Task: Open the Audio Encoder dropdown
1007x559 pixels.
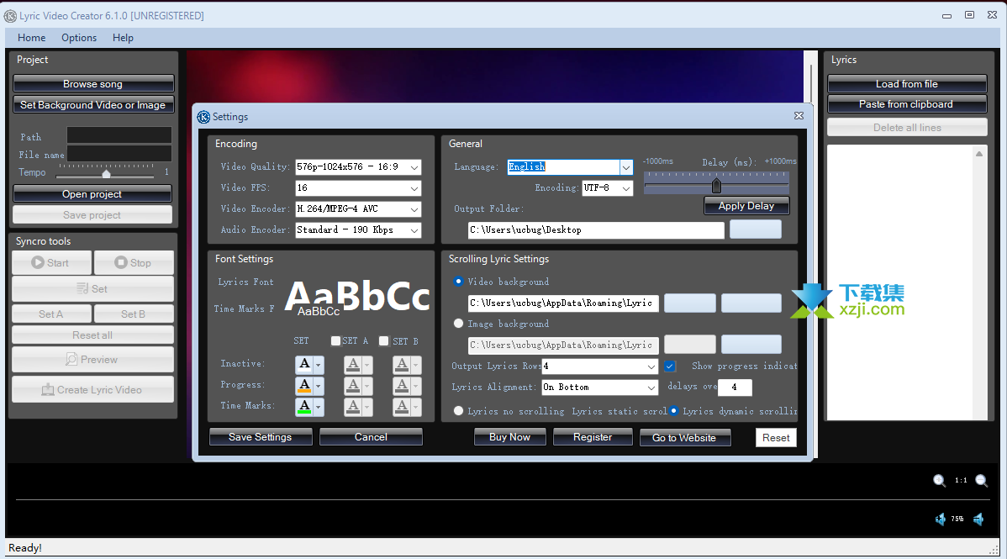Action: click(x=414, y=230)
